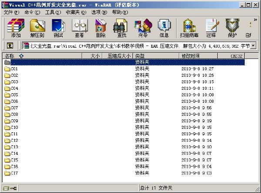Open the Options (选项) menu
The width and height of the screenshot is (261, 193).
(99, 13)
